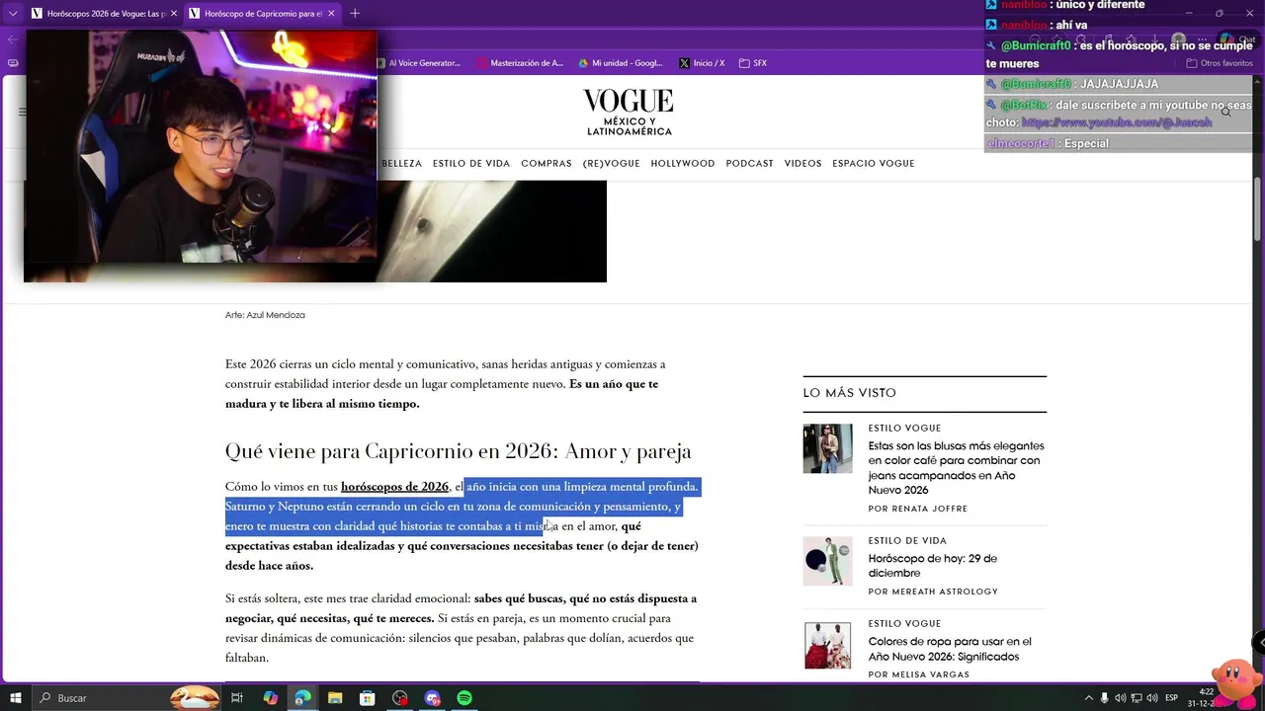
Task: Open the (Re)Vogue menu section
Action: pyautogui.click(x=611, y=164)
